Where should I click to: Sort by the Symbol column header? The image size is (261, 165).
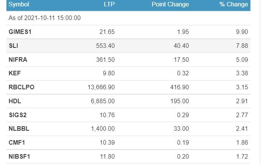click(x=19, y=5)
